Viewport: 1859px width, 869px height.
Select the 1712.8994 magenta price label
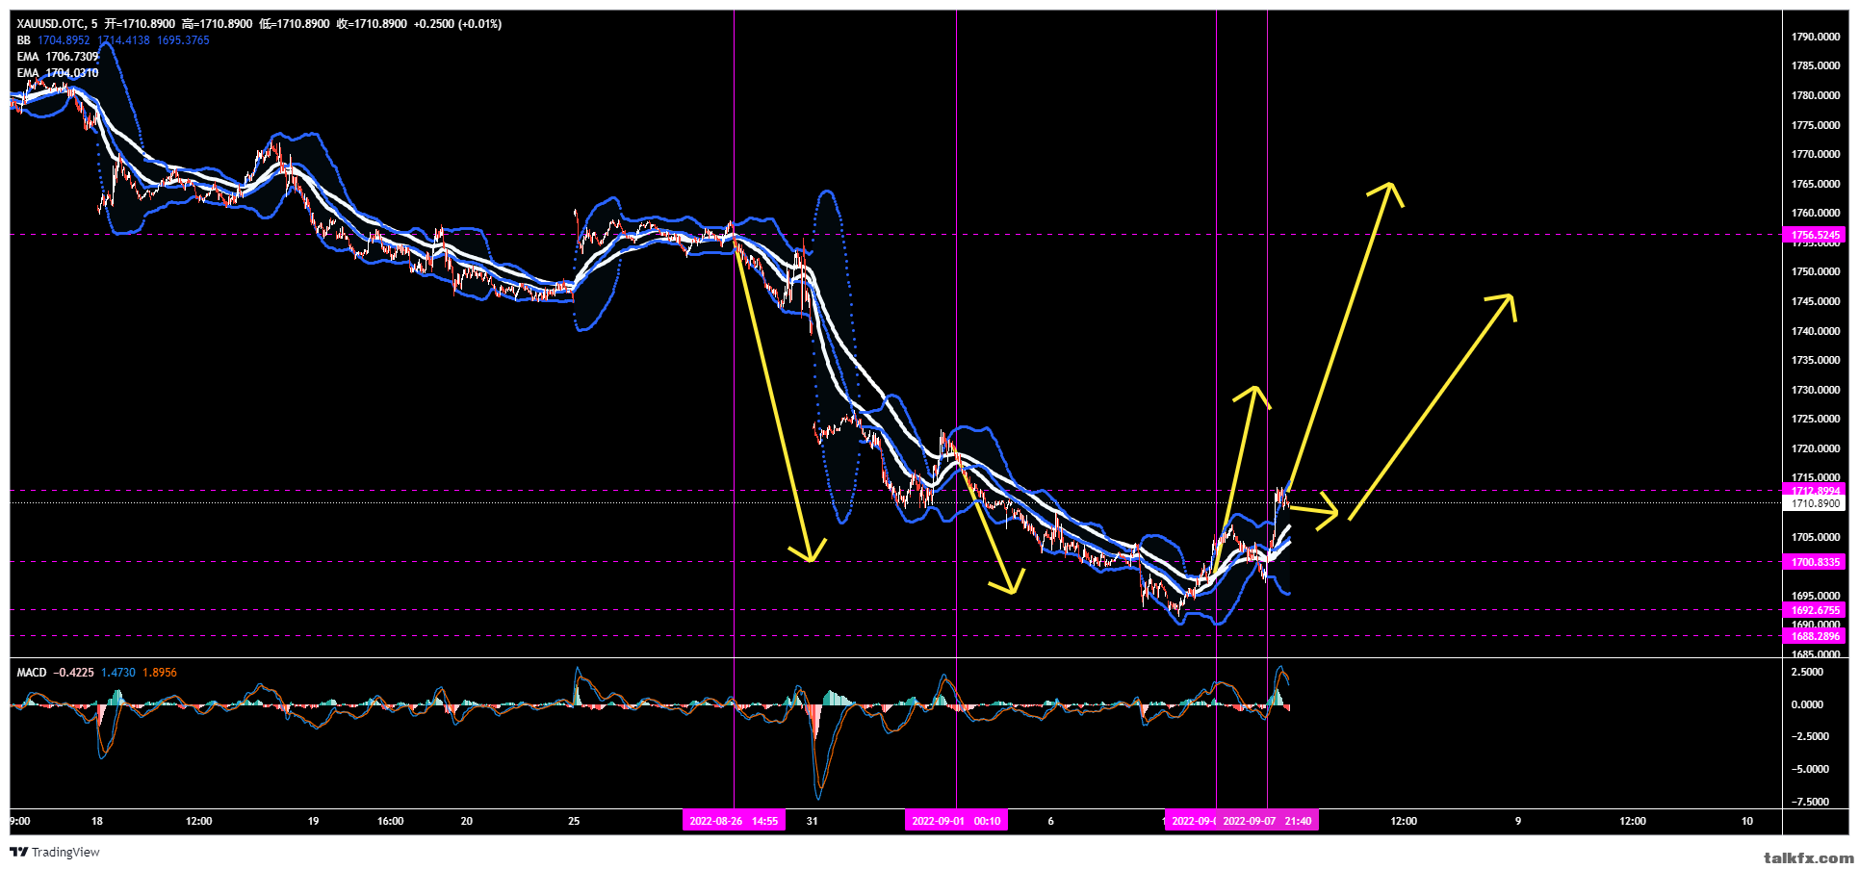[1815, 491]
